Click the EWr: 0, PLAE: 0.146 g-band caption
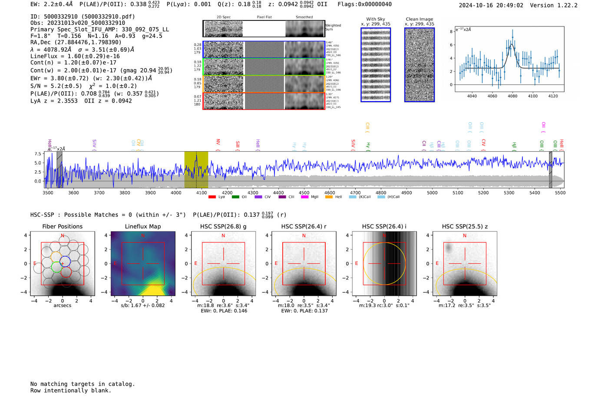The image size is (608, 414). (x=224, y=311)
